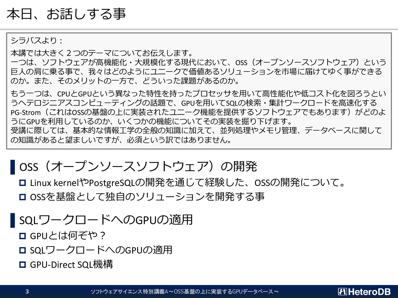Click the slide number 3 in footer
This screenshot has height=298, width=398.
27,292
